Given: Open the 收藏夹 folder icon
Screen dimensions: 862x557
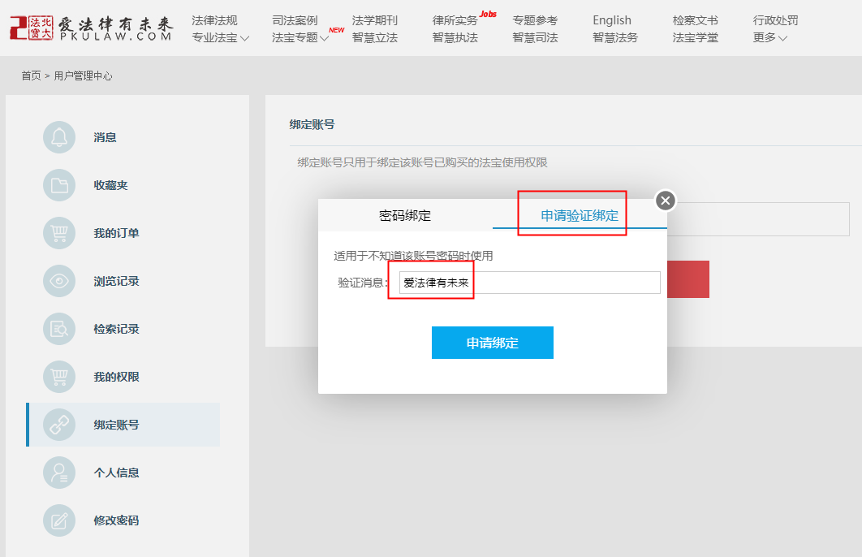Looking at the screenshot, I should (x=58, y=185).
